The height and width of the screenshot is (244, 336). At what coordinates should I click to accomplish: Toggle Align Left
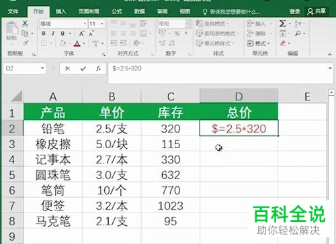(114, 34)
